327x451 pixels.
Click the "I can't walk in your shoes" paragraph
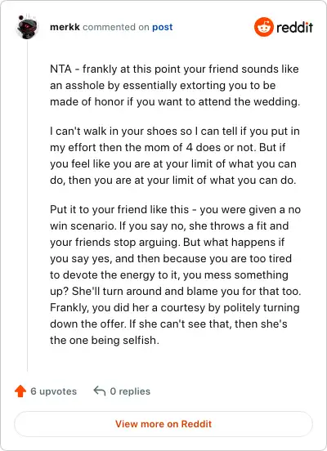175,155
